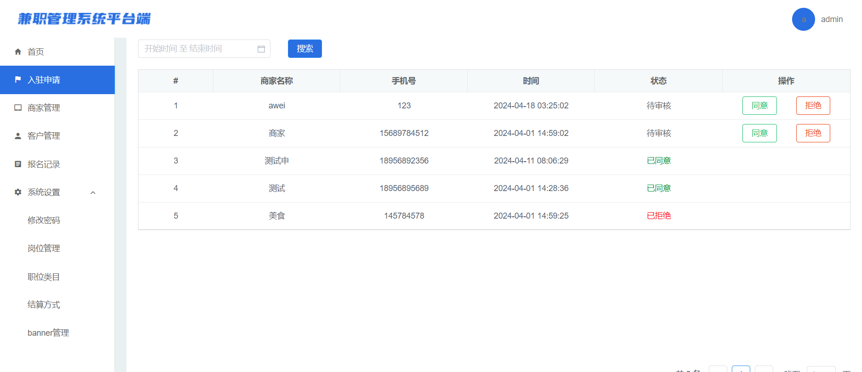Click 同意 for merchant 商家 row
This screenshot has width=862, height=372.
click(x=759, y=133)
